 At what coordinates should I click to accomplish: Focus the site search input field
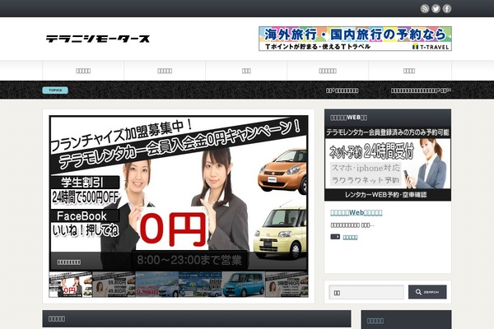(366, 293)
